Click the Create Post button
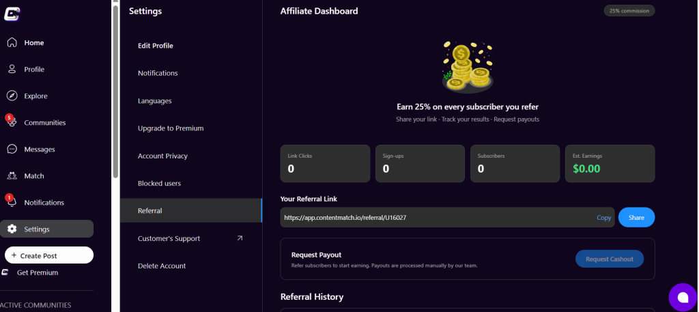The height and width of the screenshot is (312, 699). click(49, 255)
